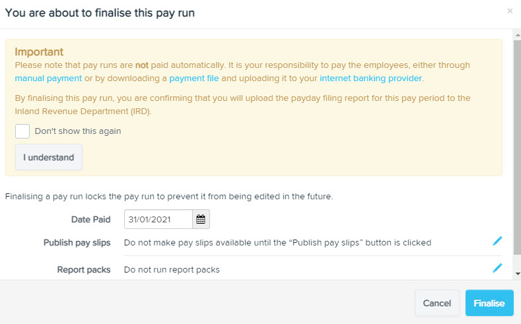
Task: Follow the internet banking provider link
Action: (x=371, y=79)
